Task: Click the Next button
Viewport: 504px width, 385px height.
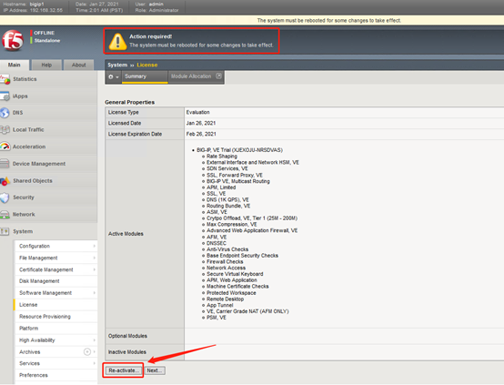Action: click(155, 370)
